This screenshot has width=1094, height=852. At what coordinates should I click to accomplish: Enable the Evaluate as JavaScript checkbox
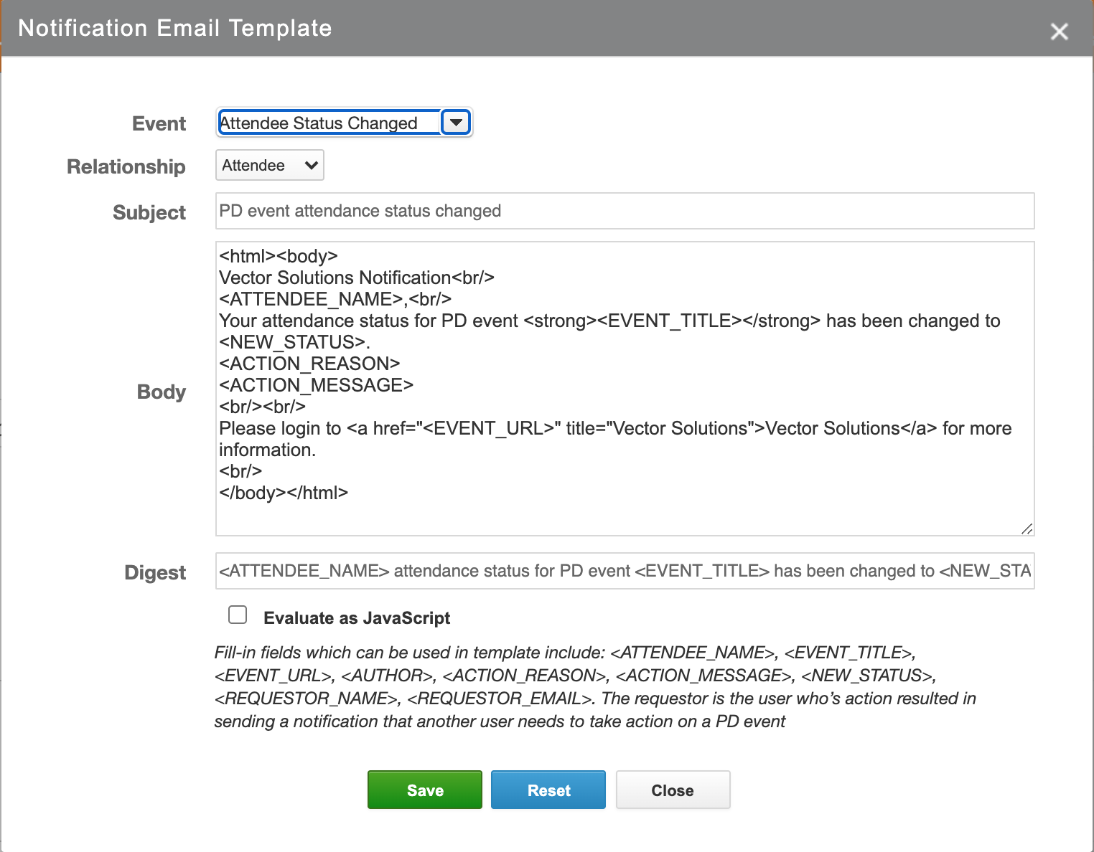[238, 615]
